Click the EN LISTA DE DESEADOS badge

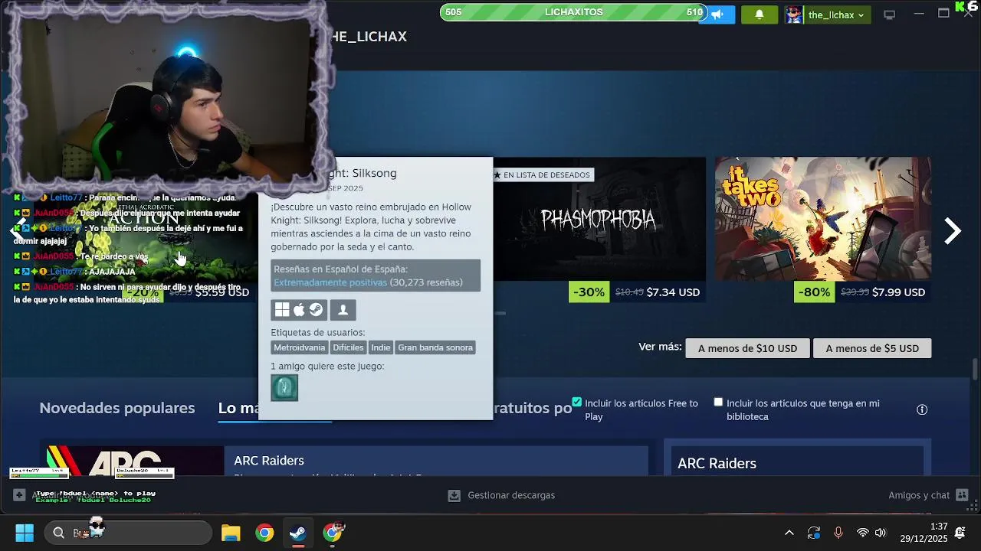coord(542,174)
